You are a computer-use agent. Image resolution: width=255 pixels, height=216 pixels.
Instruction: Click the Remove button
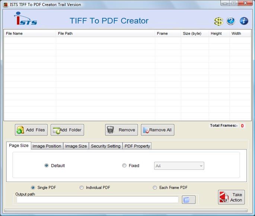coord(121,130)
